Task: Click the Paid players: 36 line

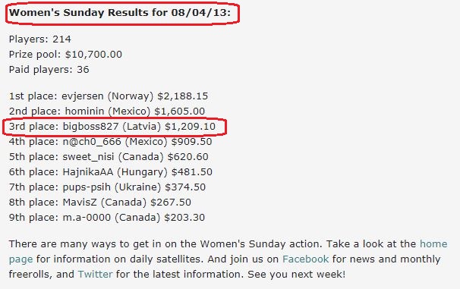Action: click(49, 70)
